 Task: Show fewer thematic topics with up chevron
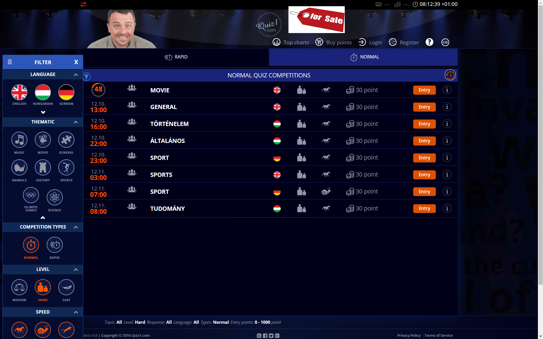pos(43,218)
